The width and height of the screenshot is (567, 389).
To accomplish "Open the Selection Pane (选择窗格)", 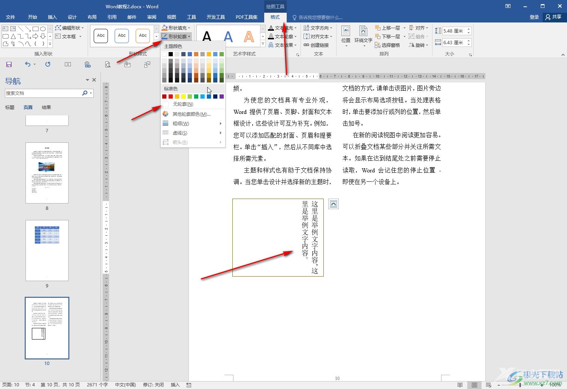I will (x=387, y=45).
